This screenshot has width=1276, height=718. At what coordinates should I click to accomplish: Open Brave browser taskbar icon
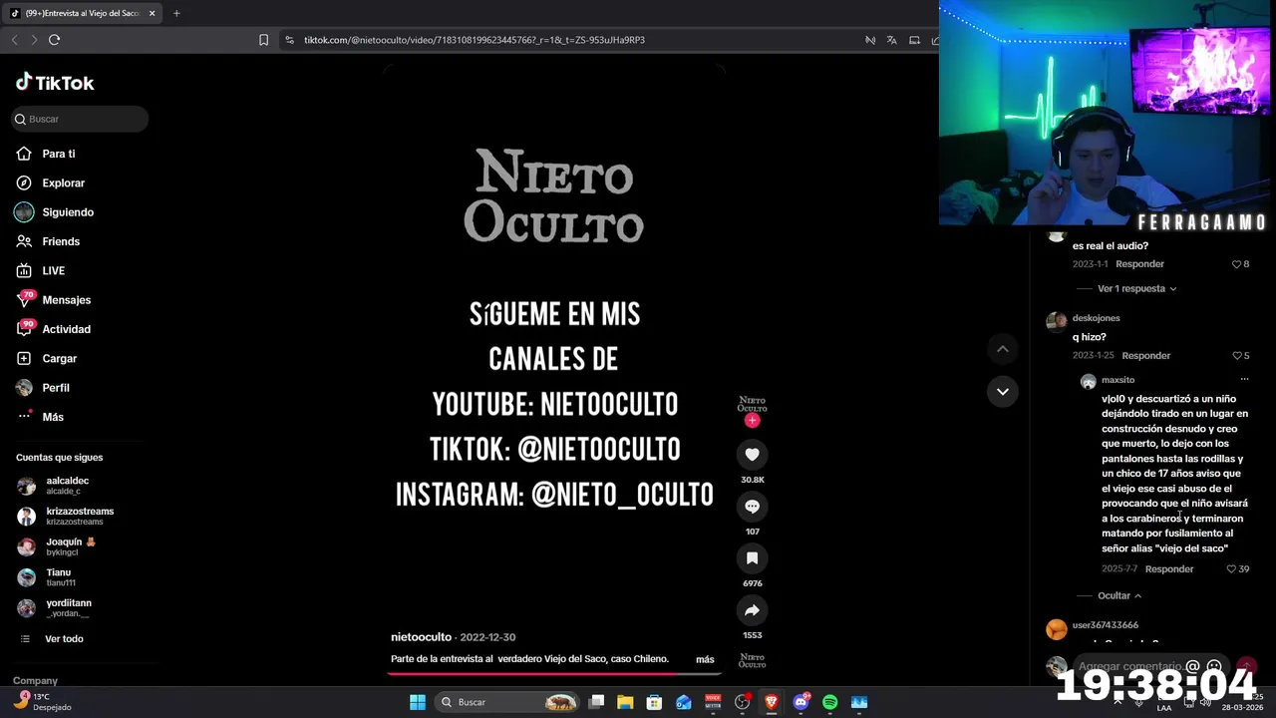tap(771, 702)
